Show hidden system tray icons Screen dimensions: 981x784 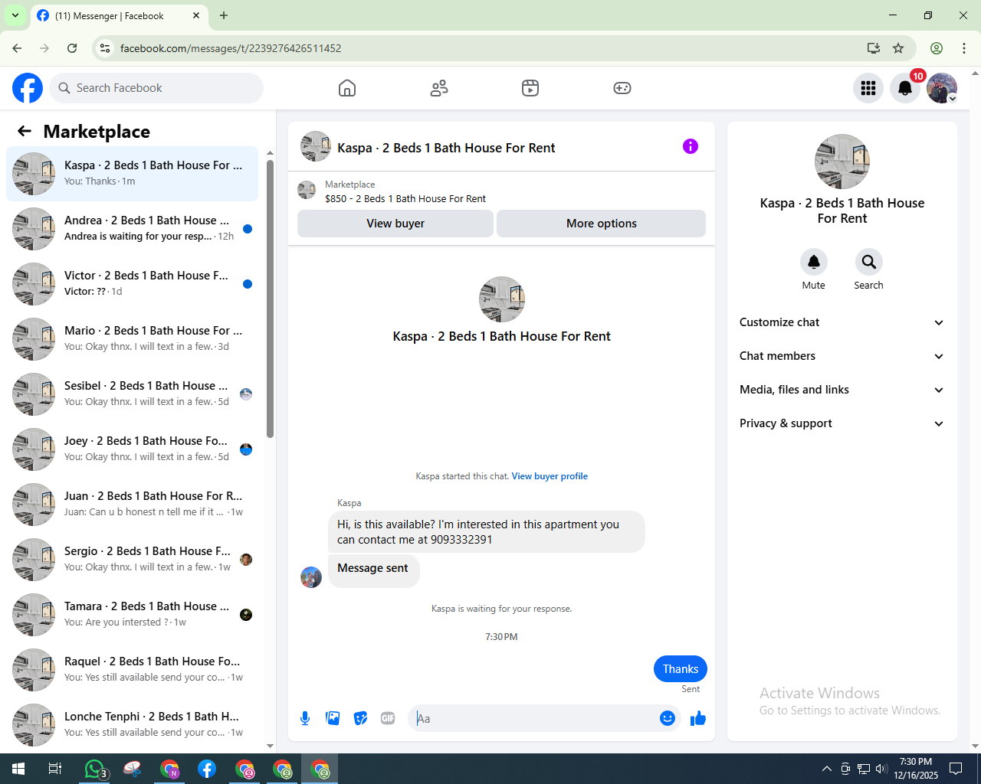[826, 769]
